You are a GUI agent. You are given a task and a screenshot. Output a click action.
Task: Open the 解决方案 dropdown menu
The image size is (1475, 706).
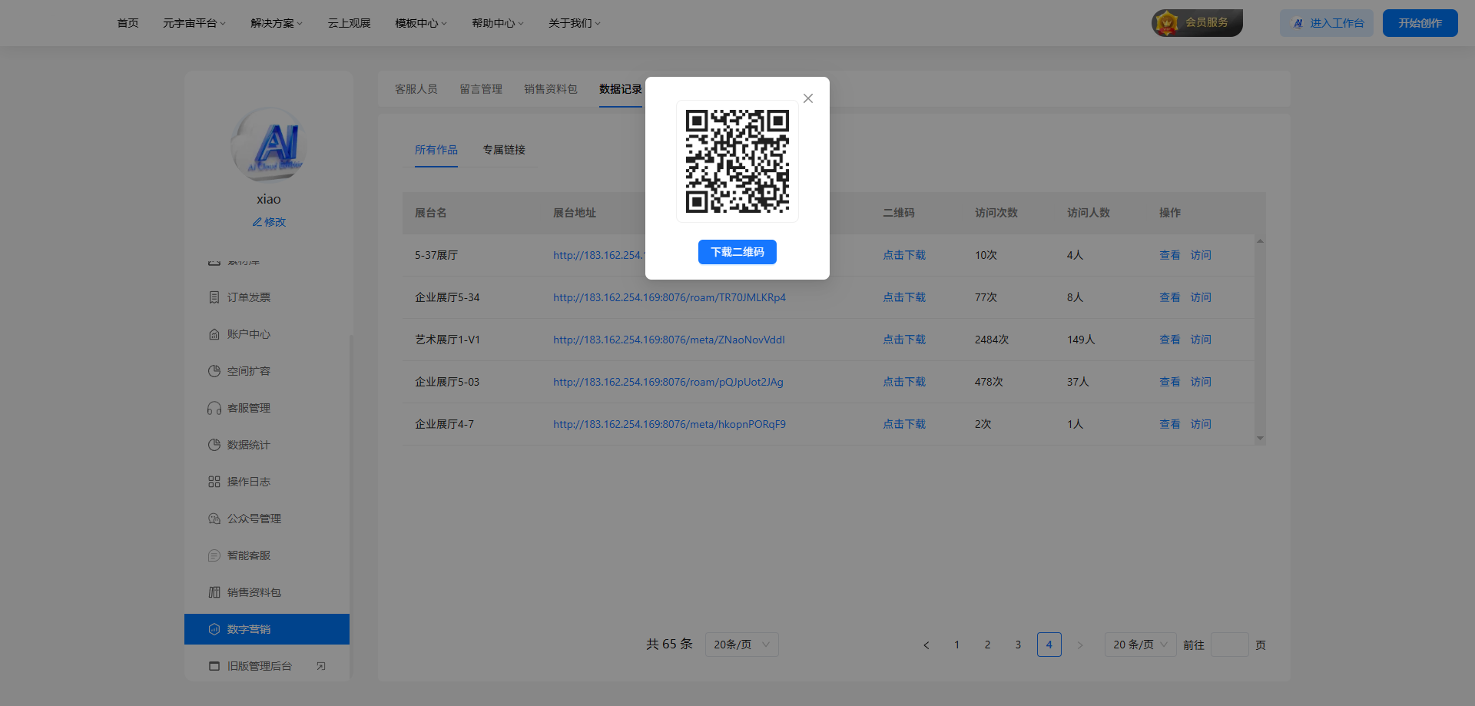tap(275, 23)
